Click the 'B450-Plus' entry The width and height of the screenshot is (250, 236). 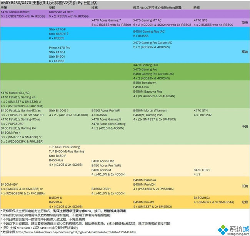pos(56,160)
